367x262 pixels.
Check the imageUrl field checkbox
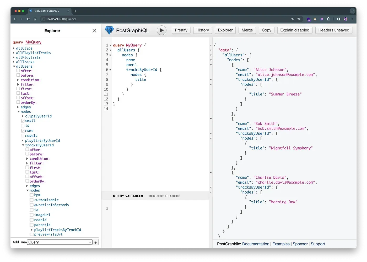32,215
